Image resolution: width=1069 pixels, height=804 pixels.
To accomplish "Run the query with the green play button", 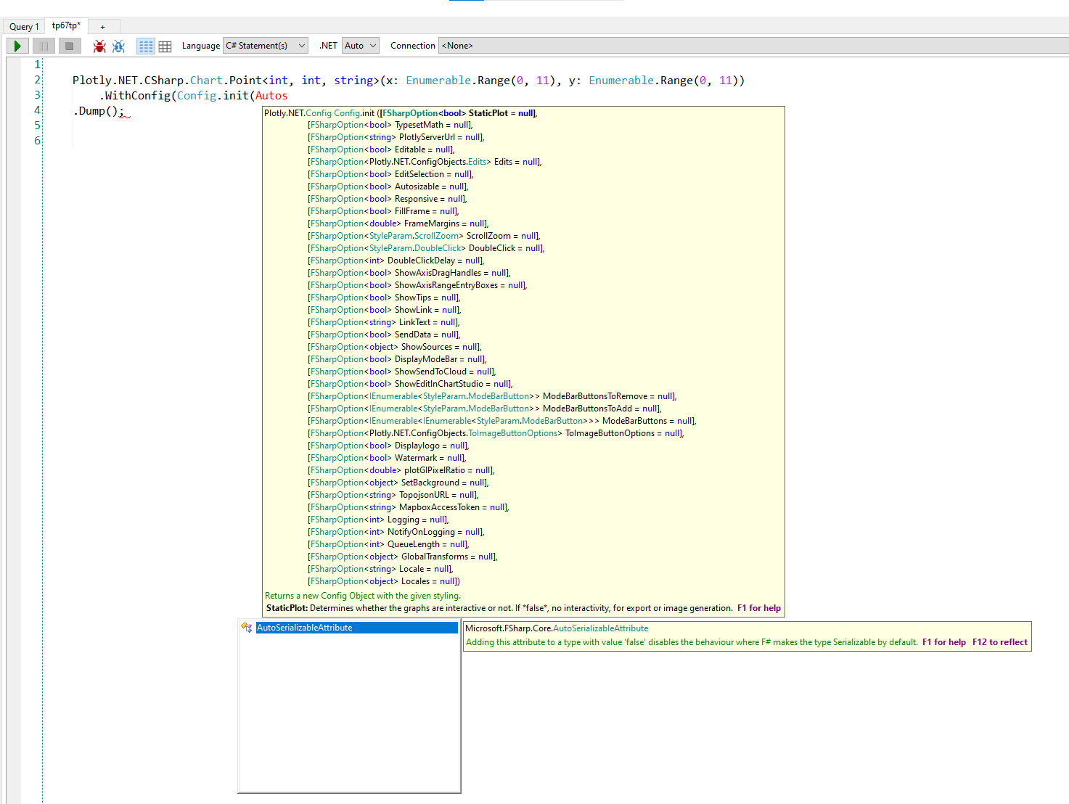I will click(x=17, y=46).
